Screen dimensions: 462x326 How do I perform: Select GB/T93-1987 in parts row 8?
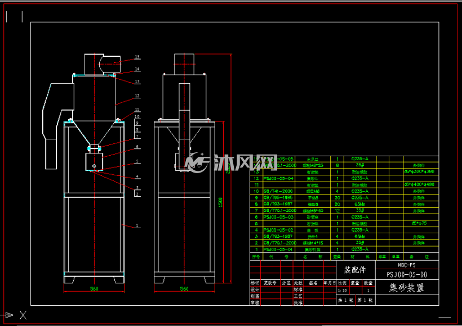click(x=278, y=204)
